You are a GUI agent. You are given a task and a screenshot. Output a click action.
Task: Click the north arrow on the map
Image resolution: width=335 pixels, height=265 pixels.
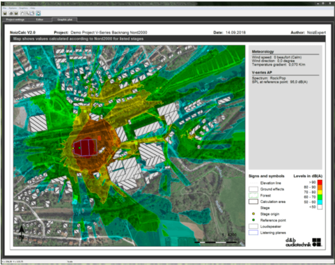22,233
